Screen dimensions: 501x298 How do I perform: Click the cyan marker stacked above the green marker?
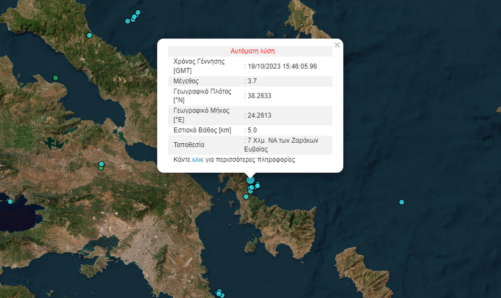click(x=101, y=164)
